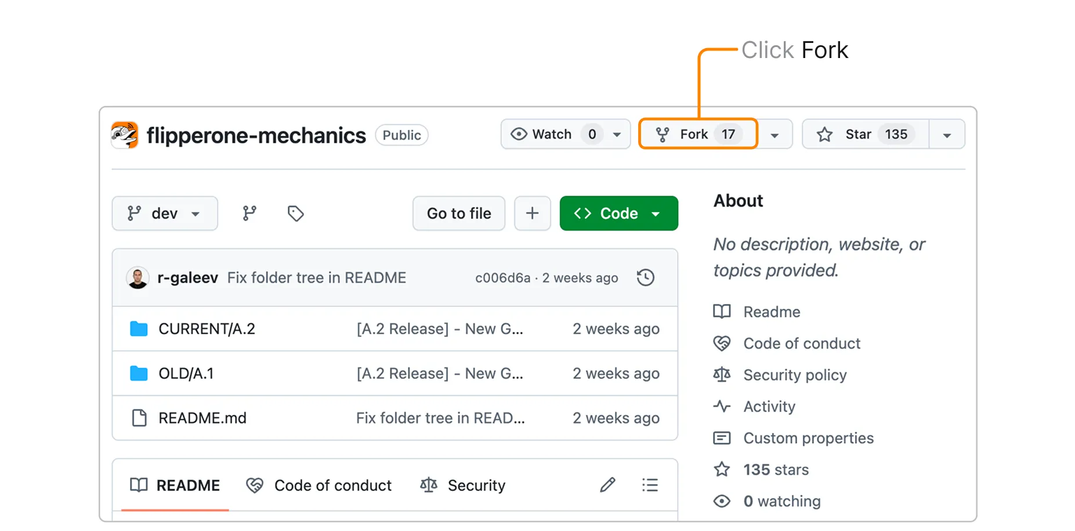The image size is (1075, 531).
Task: Click the OLD/A.1 row commit message
Action: click(440, 374)
